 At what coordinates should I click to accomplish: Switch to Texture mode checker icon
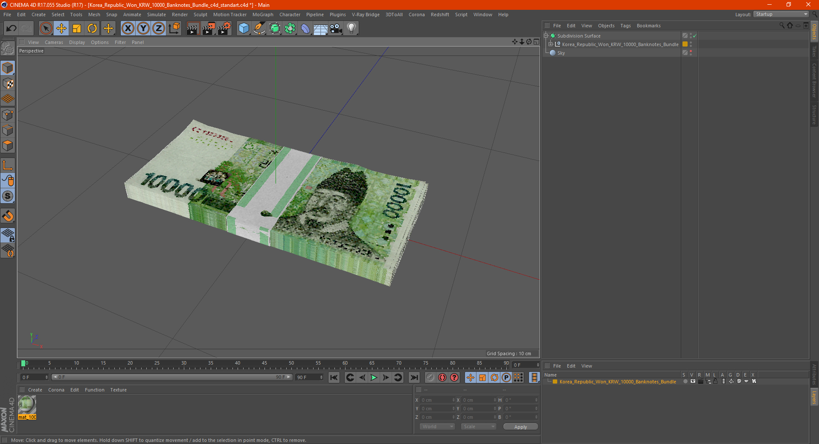click(8, 84)
